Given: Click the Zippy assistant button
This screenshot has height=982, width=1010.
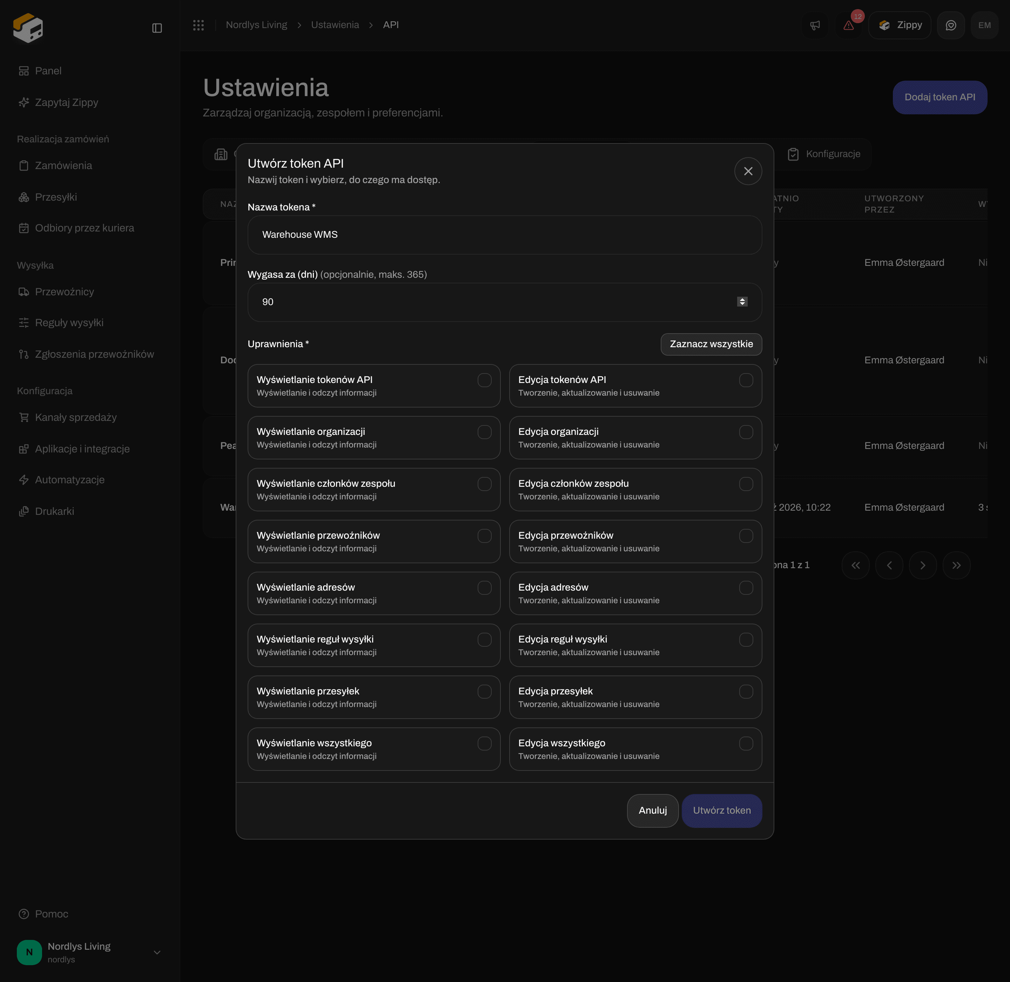Looking at the screenshot, I should click(x=900, y=25).
